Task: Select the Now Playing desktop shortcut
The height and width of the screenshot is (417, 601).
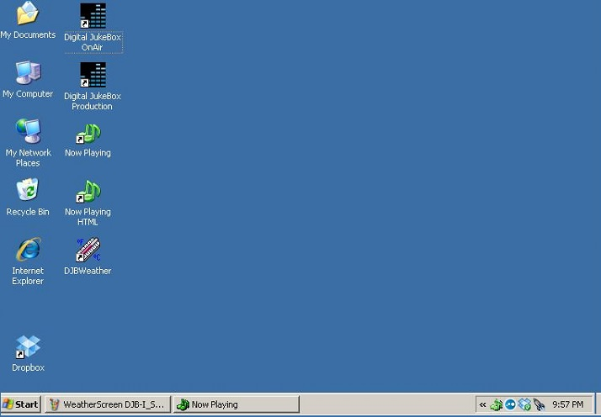Action: [88, 134]
